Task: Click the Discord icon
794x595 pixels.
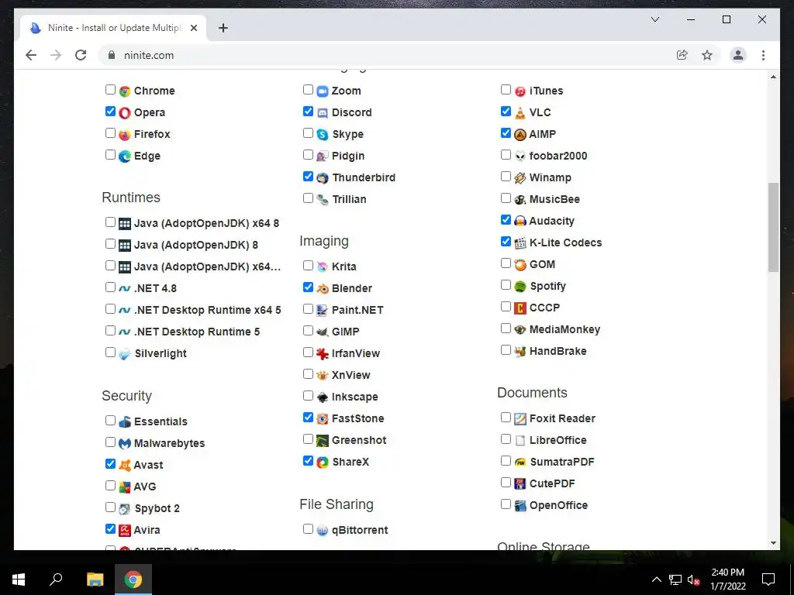Action: click(323, 113)
